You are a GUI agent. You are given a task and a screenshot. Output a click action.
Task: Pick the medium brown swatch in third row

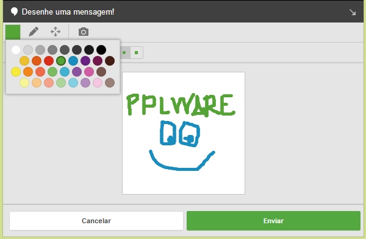pyautogui.click(x=101, y=72)
